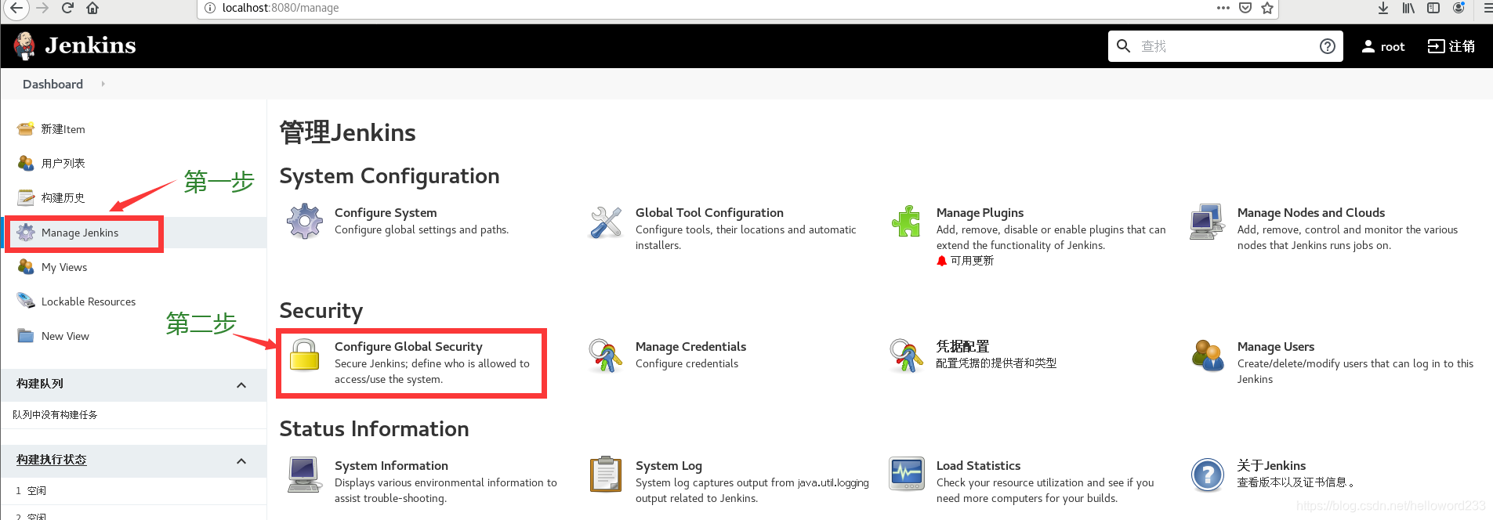This screenshot has height=520, width=1493.
Task: Open browser downloads arrow icon
Action: click(1383, 8)
